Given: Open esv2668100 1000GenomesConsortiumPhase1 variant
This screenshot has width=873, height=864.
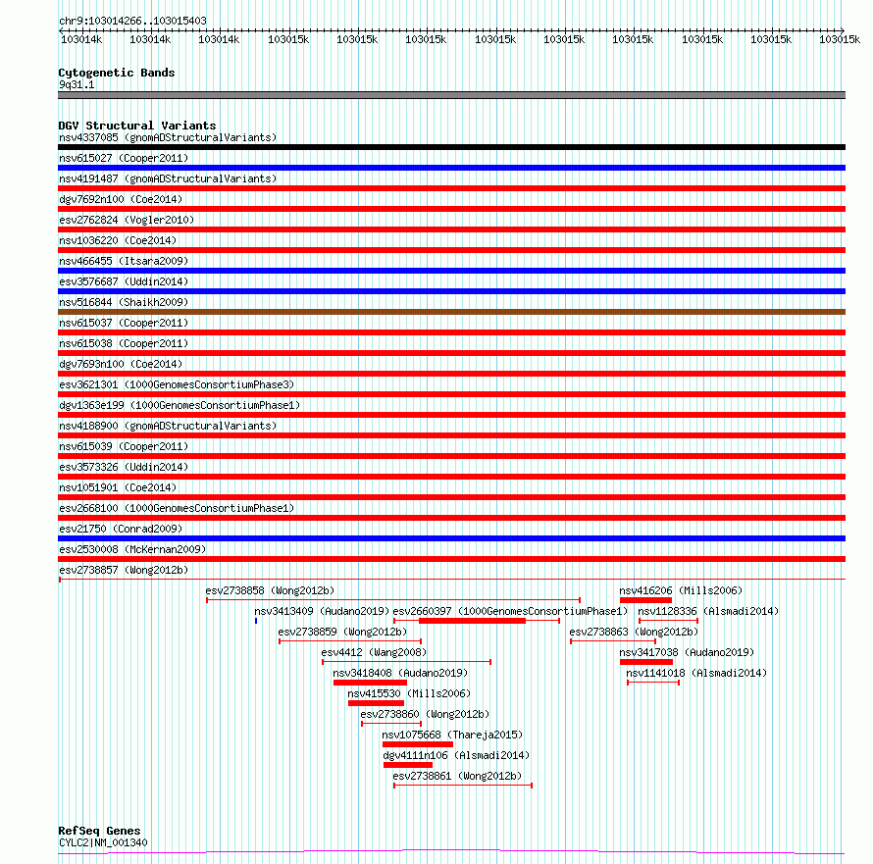Looking at the screenshot, I should (177, 508).
